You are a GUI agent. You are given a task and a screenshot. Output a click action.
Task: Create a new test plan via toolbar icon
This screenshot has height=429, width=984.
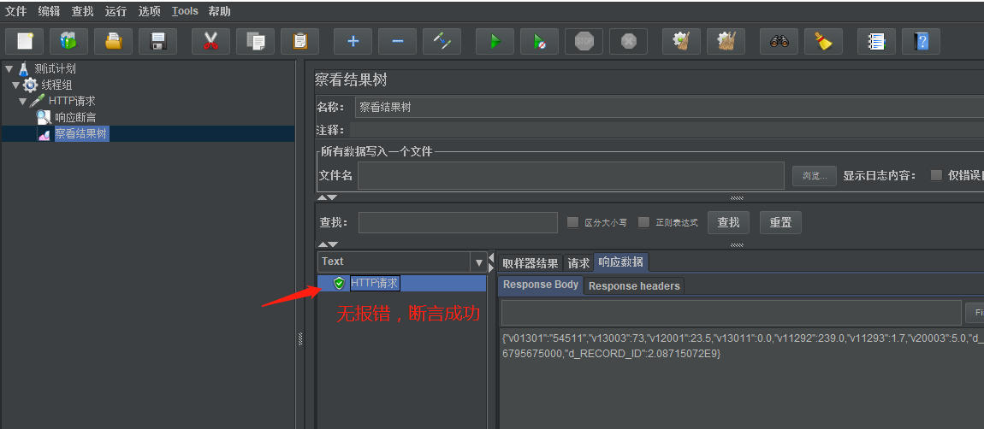(x=25, y=41)
